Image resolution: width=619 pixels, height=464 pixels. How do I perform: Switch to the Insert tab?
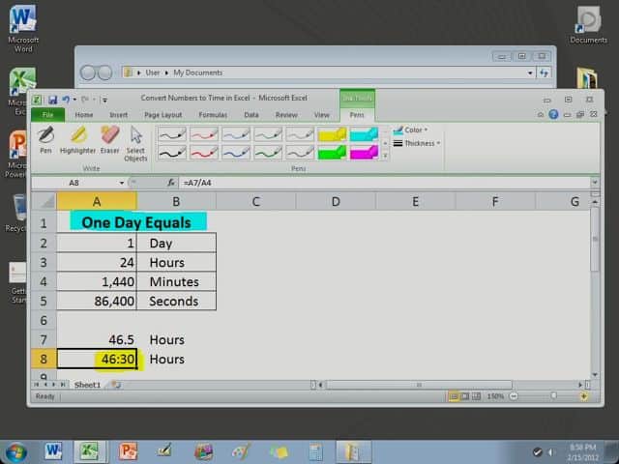click(118, 115)
